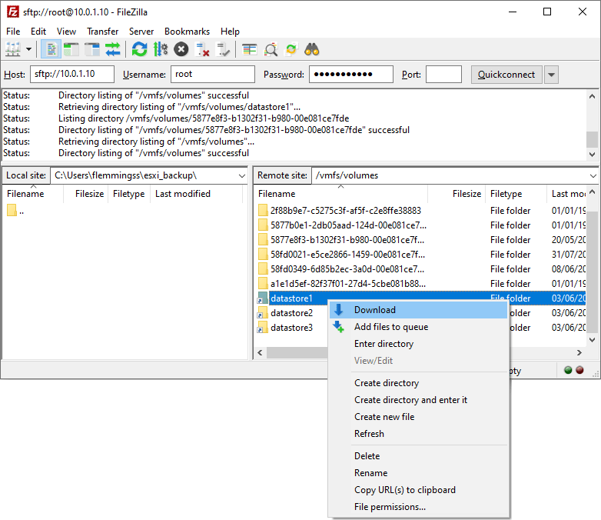This screenshot has height=520, width=601.
Task: Toggle directory comparison icon
Action: tap(271, 49)
